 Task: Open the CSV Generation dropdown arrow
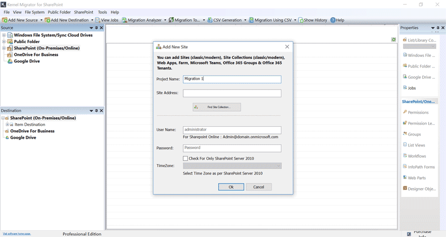(245, 20)
